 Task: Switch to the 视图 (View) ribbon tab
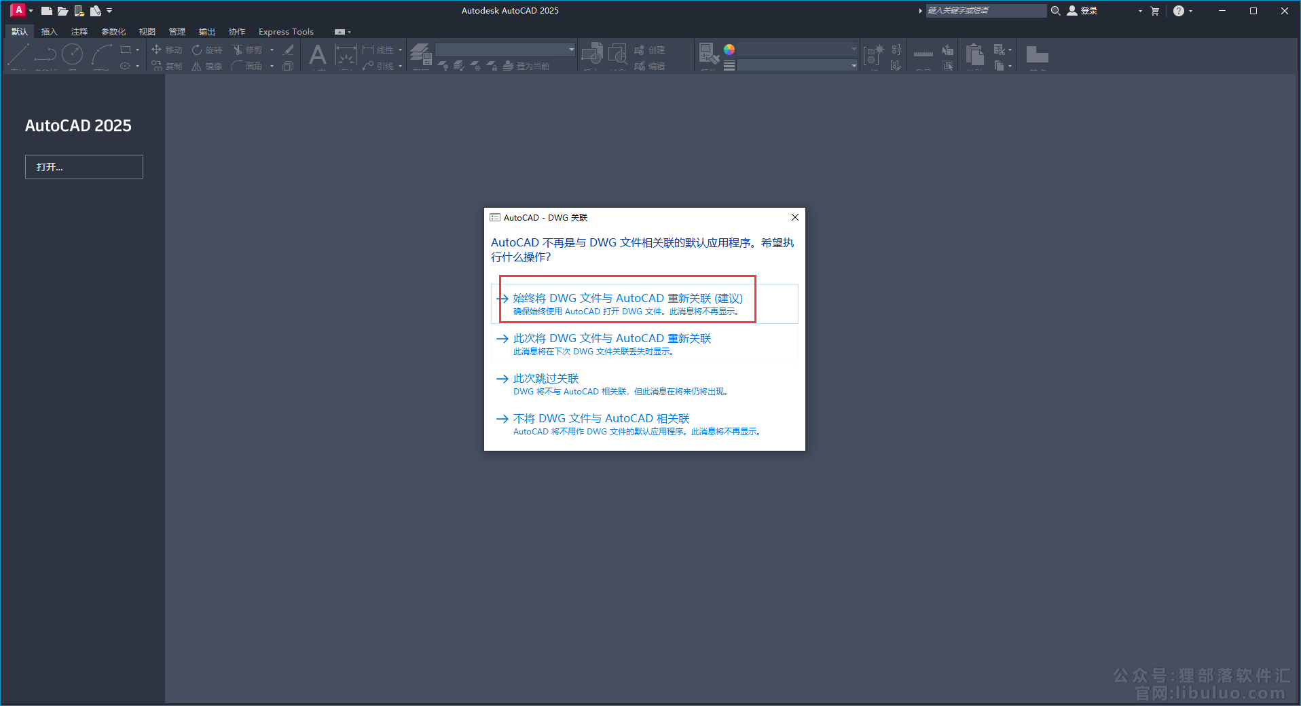coord(147,31)
